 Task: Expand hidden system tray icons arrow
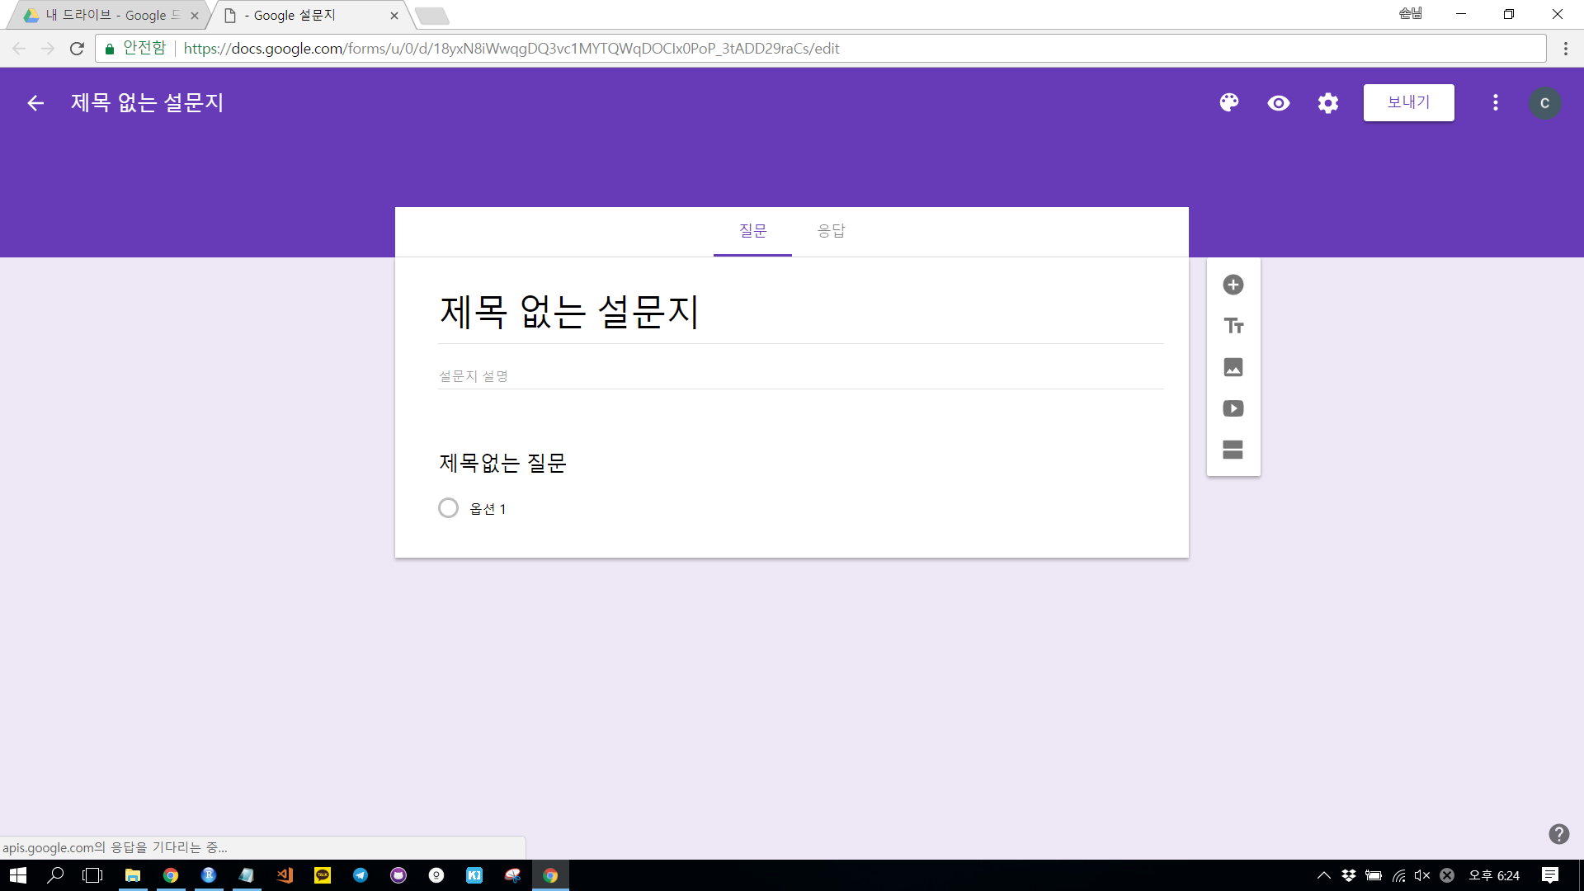tap(1323, 875)
